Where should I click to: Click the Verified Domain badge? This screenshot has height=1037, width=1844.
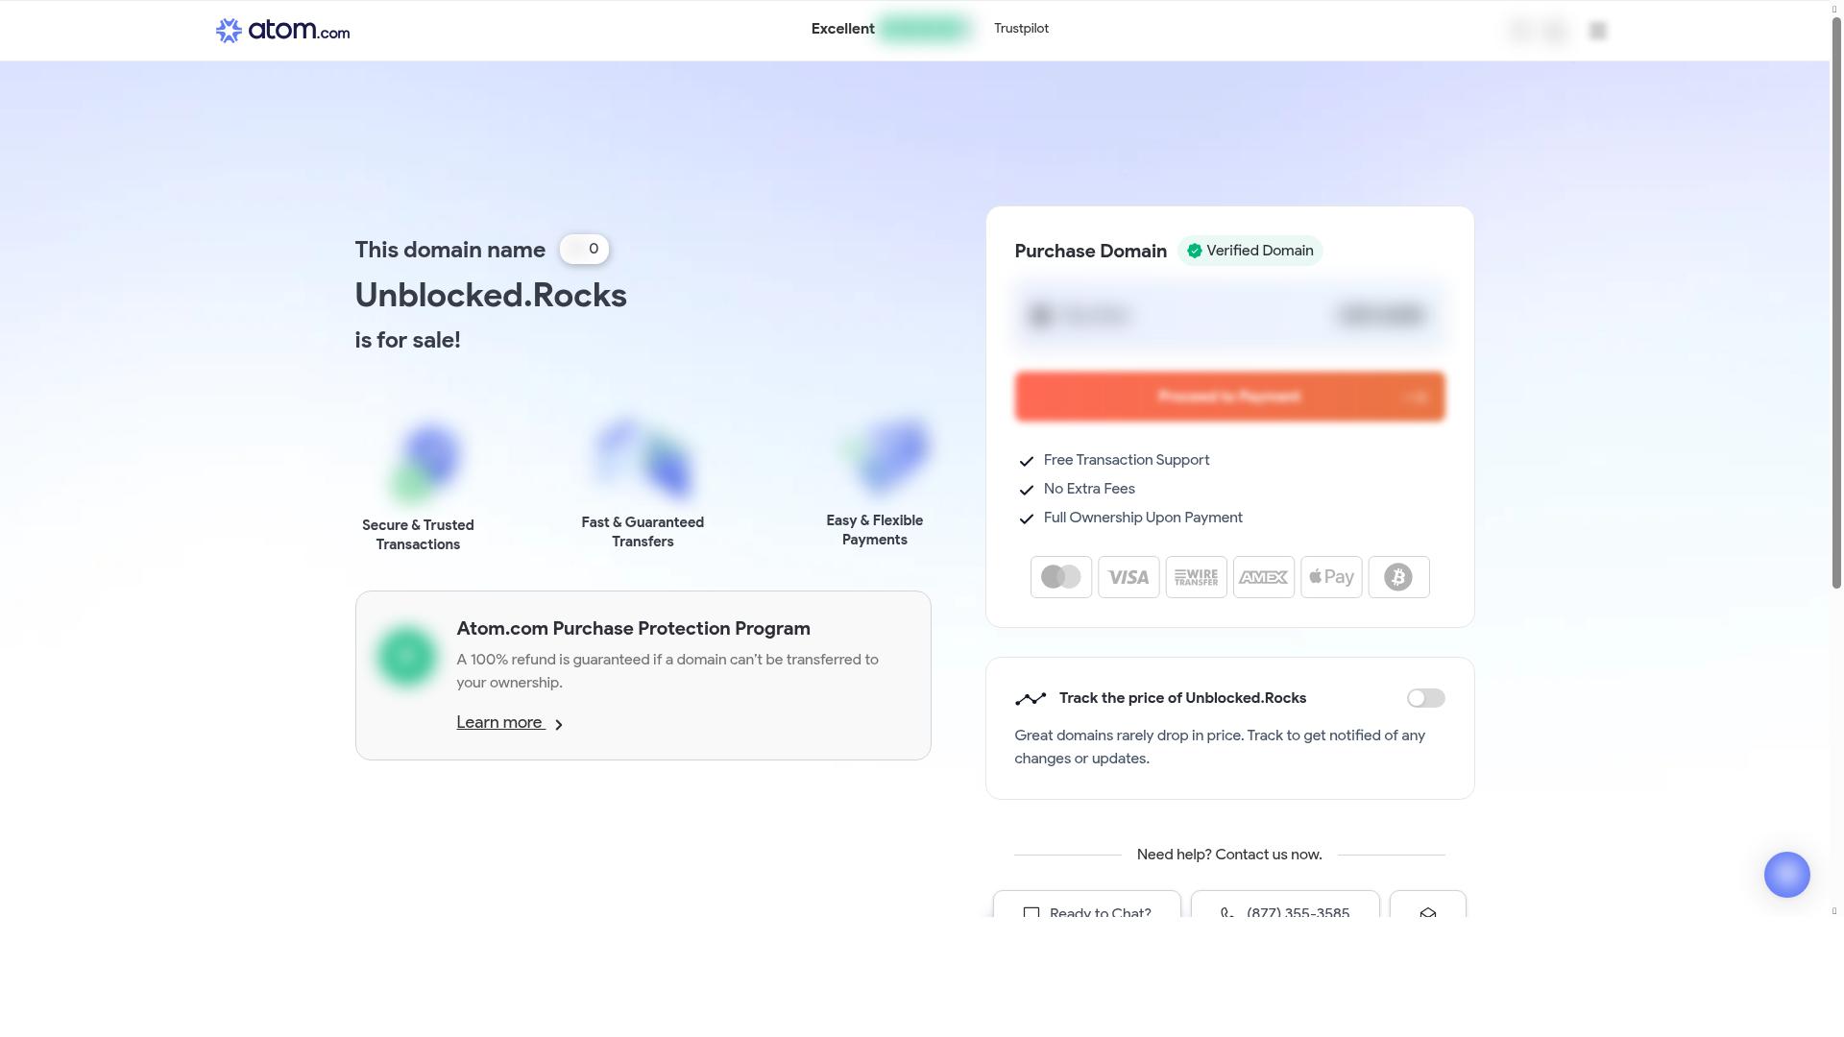point(1250,251)
